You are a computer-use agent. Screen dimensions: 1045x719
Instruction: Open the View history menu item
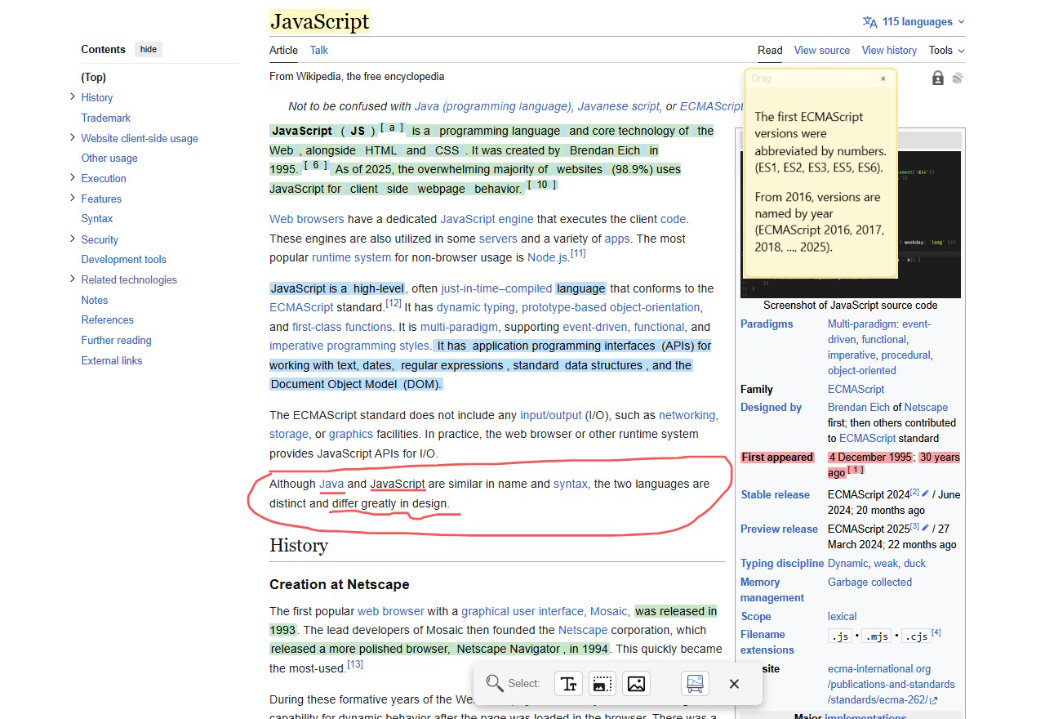[x=888, y=50]
